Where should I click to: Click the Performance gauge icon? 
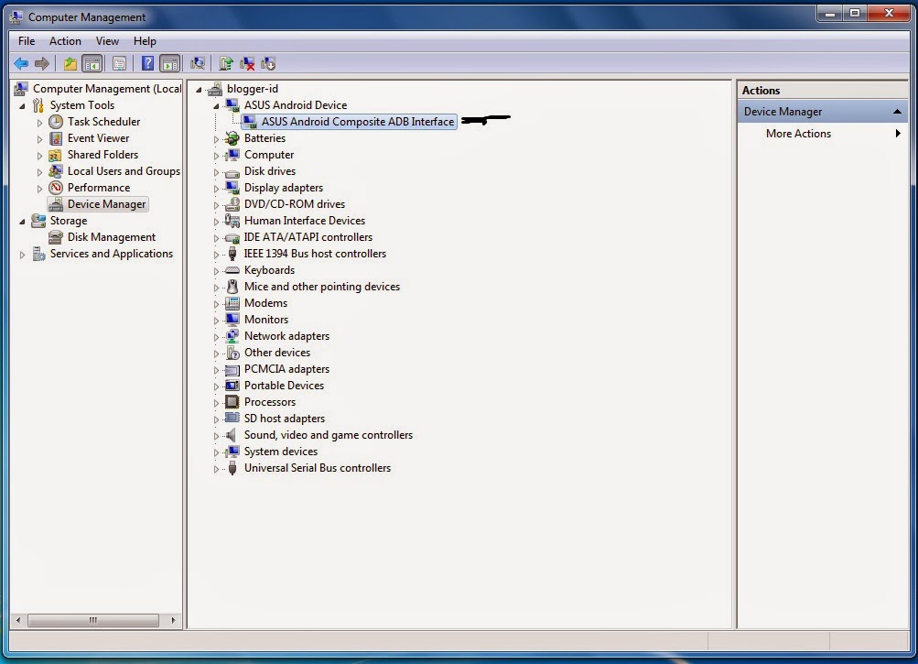(x=56, y=187)
